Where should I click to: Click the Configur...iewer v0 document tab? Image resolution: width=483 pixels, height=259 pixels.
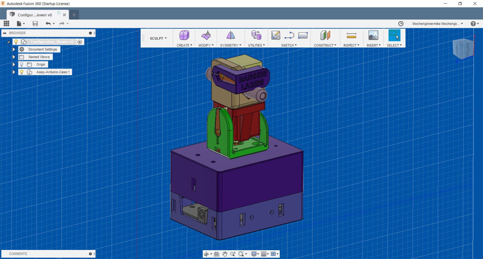tap(35, 15)
